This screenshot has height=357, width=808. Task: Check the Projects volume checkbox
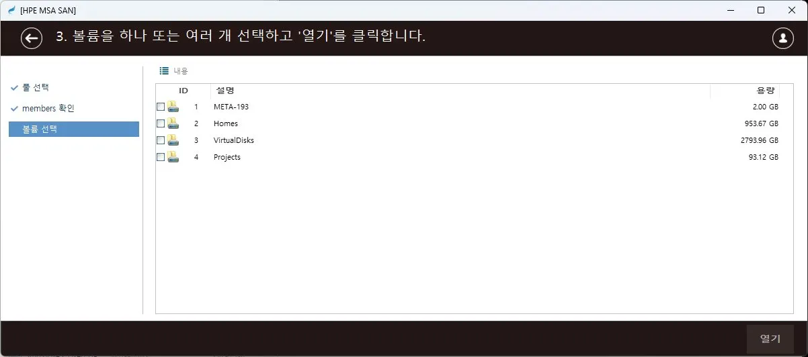pos(161,157)
